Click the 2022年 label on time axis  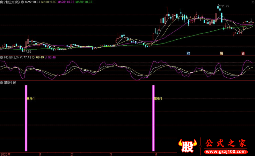pyautogui.click(x=5, y=154)
